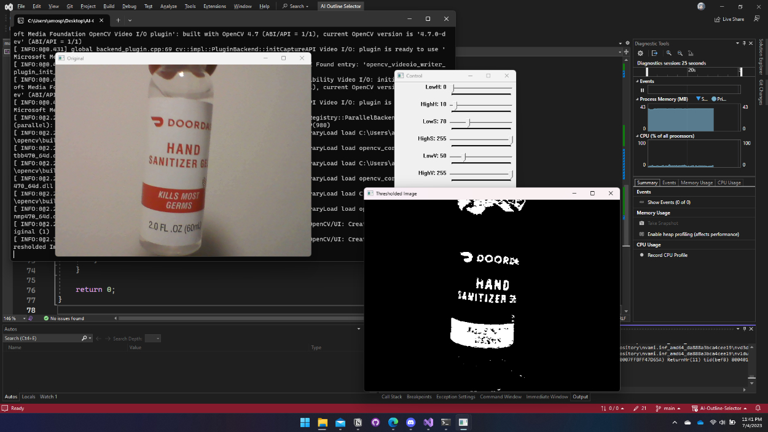The width and height of the screenshot is (768, 432).
Task: Click the new terminal tab plus icon
Action: click(119, 20)
